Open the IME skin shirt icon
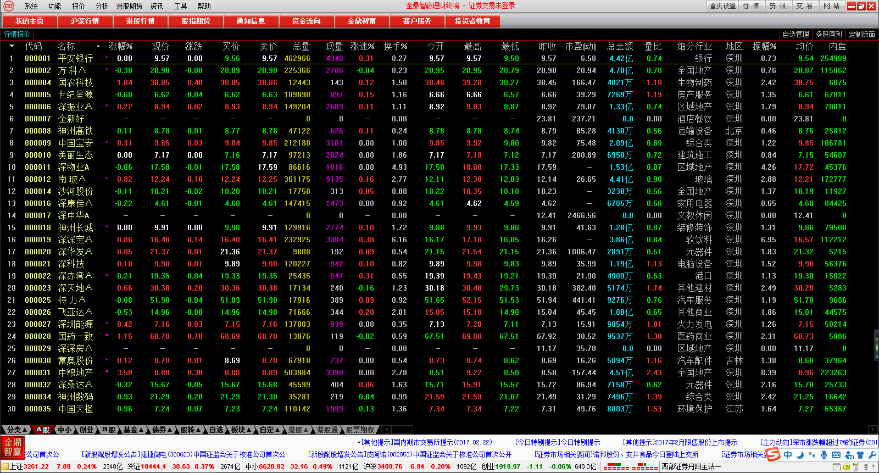This screenshot has height=473, width=879. [860, 455]
